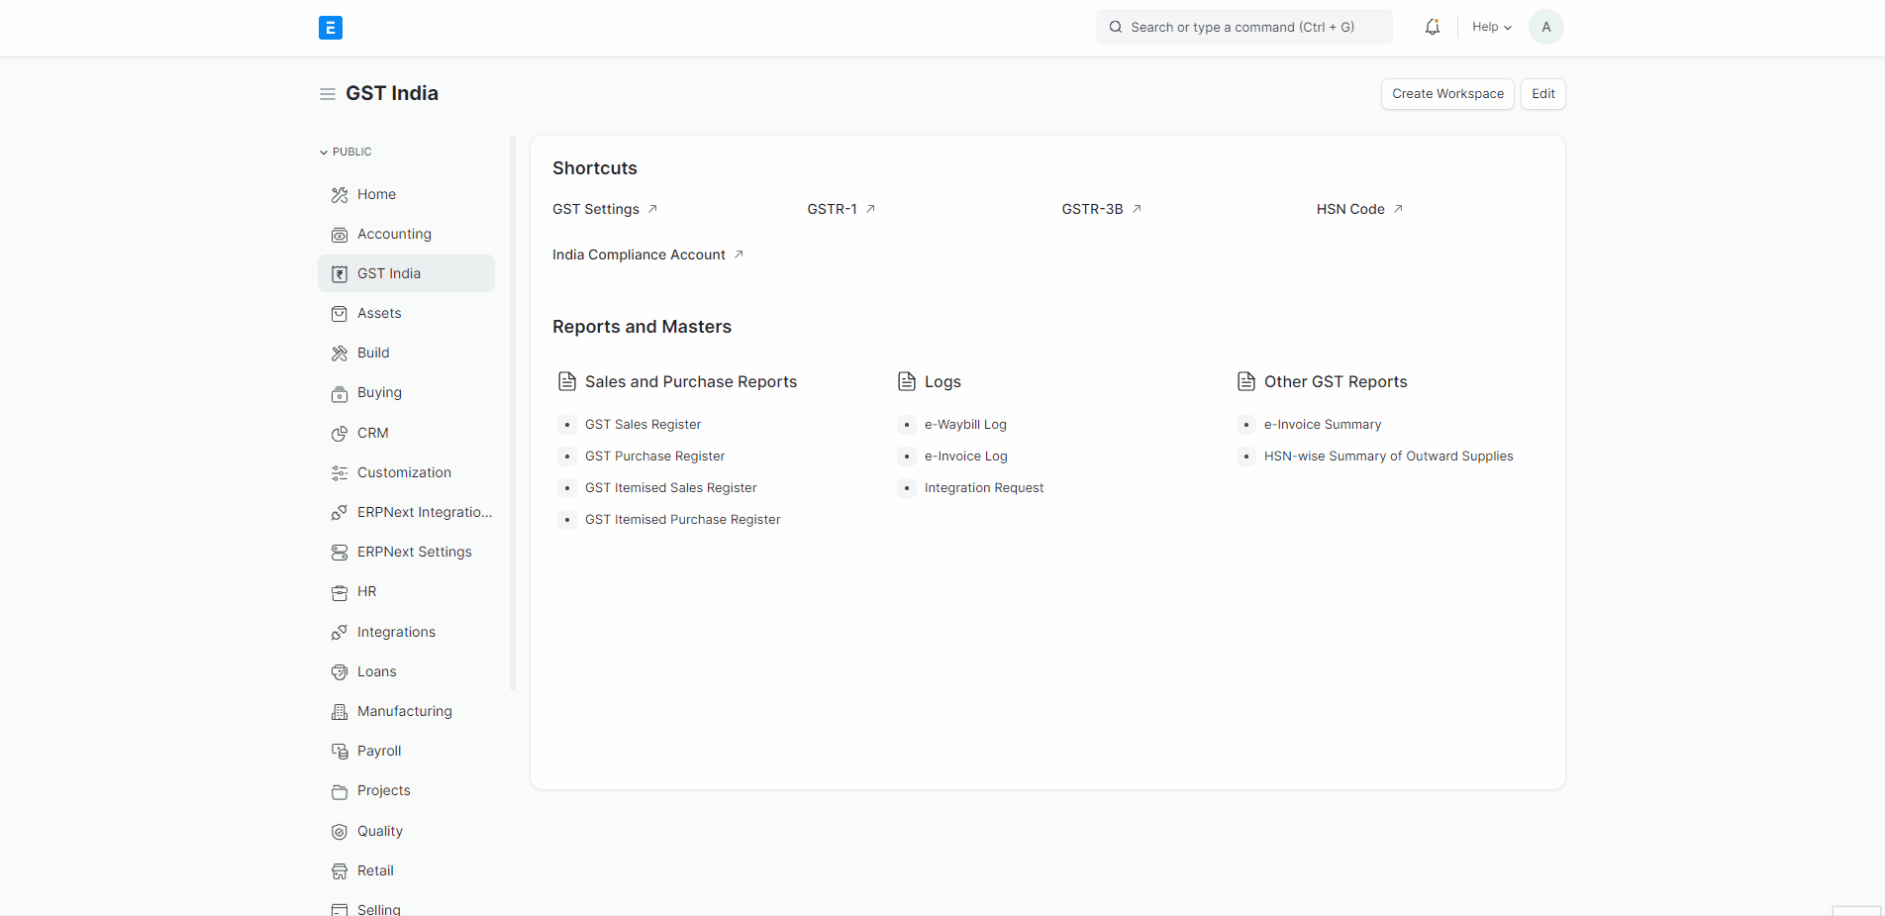Select Manufacturing workspace in sidebar
Viewport: 1885px width, 916px height.
(407, 711)
